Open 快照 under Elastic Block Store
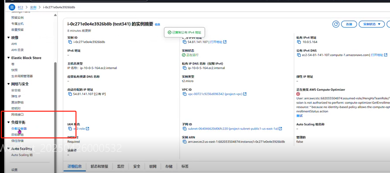This screenshot has width=390, height=173. (x=14, y=70)
